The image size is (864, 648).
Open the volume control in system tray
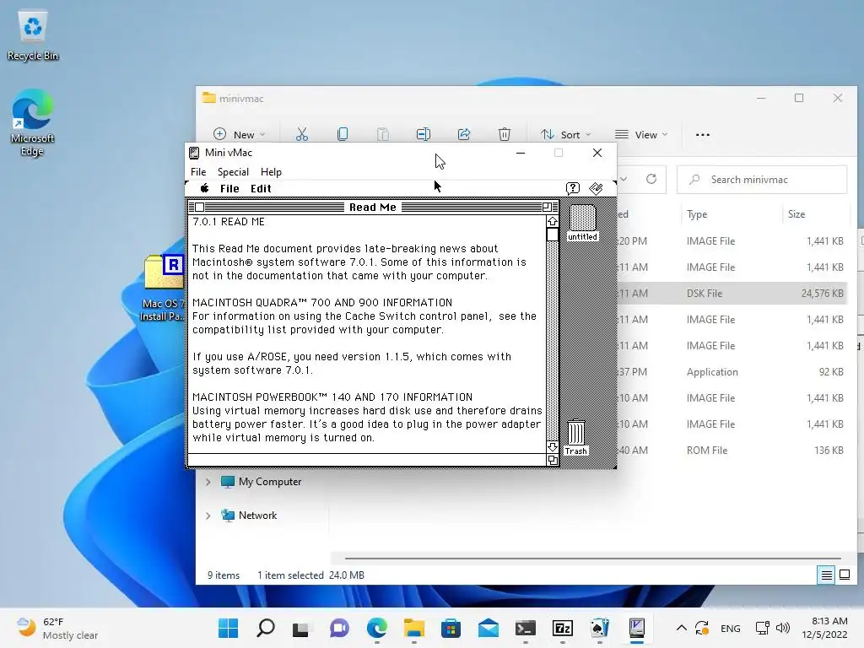(x=782, y=628)
